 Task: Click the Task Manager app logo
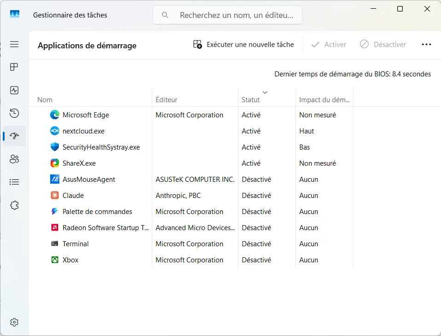(x=15, y=14)
